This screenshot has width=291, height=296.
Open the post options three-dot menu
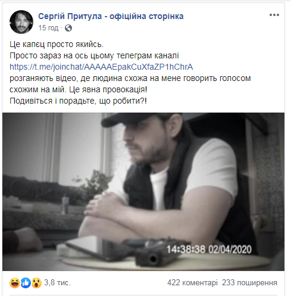click(274, 15)
